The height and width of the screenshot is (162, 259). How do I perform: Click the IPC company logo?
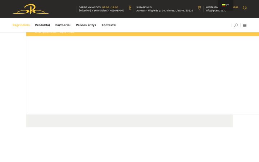point(31,9)
